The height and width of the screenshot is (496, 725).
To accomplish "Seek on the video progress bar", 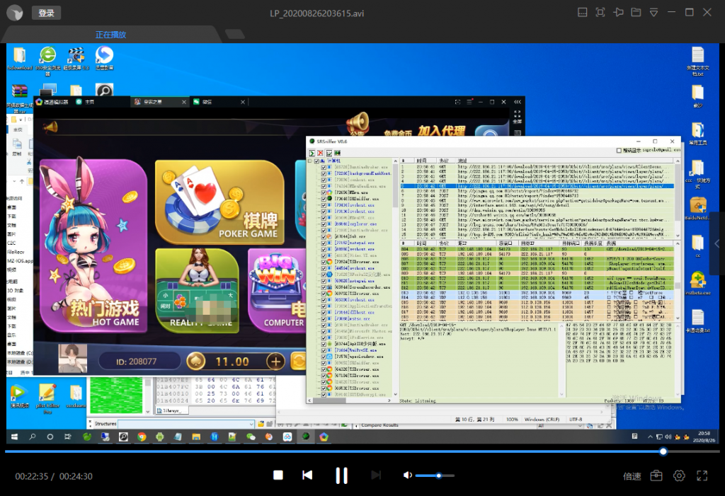I will tap(354, 451).
